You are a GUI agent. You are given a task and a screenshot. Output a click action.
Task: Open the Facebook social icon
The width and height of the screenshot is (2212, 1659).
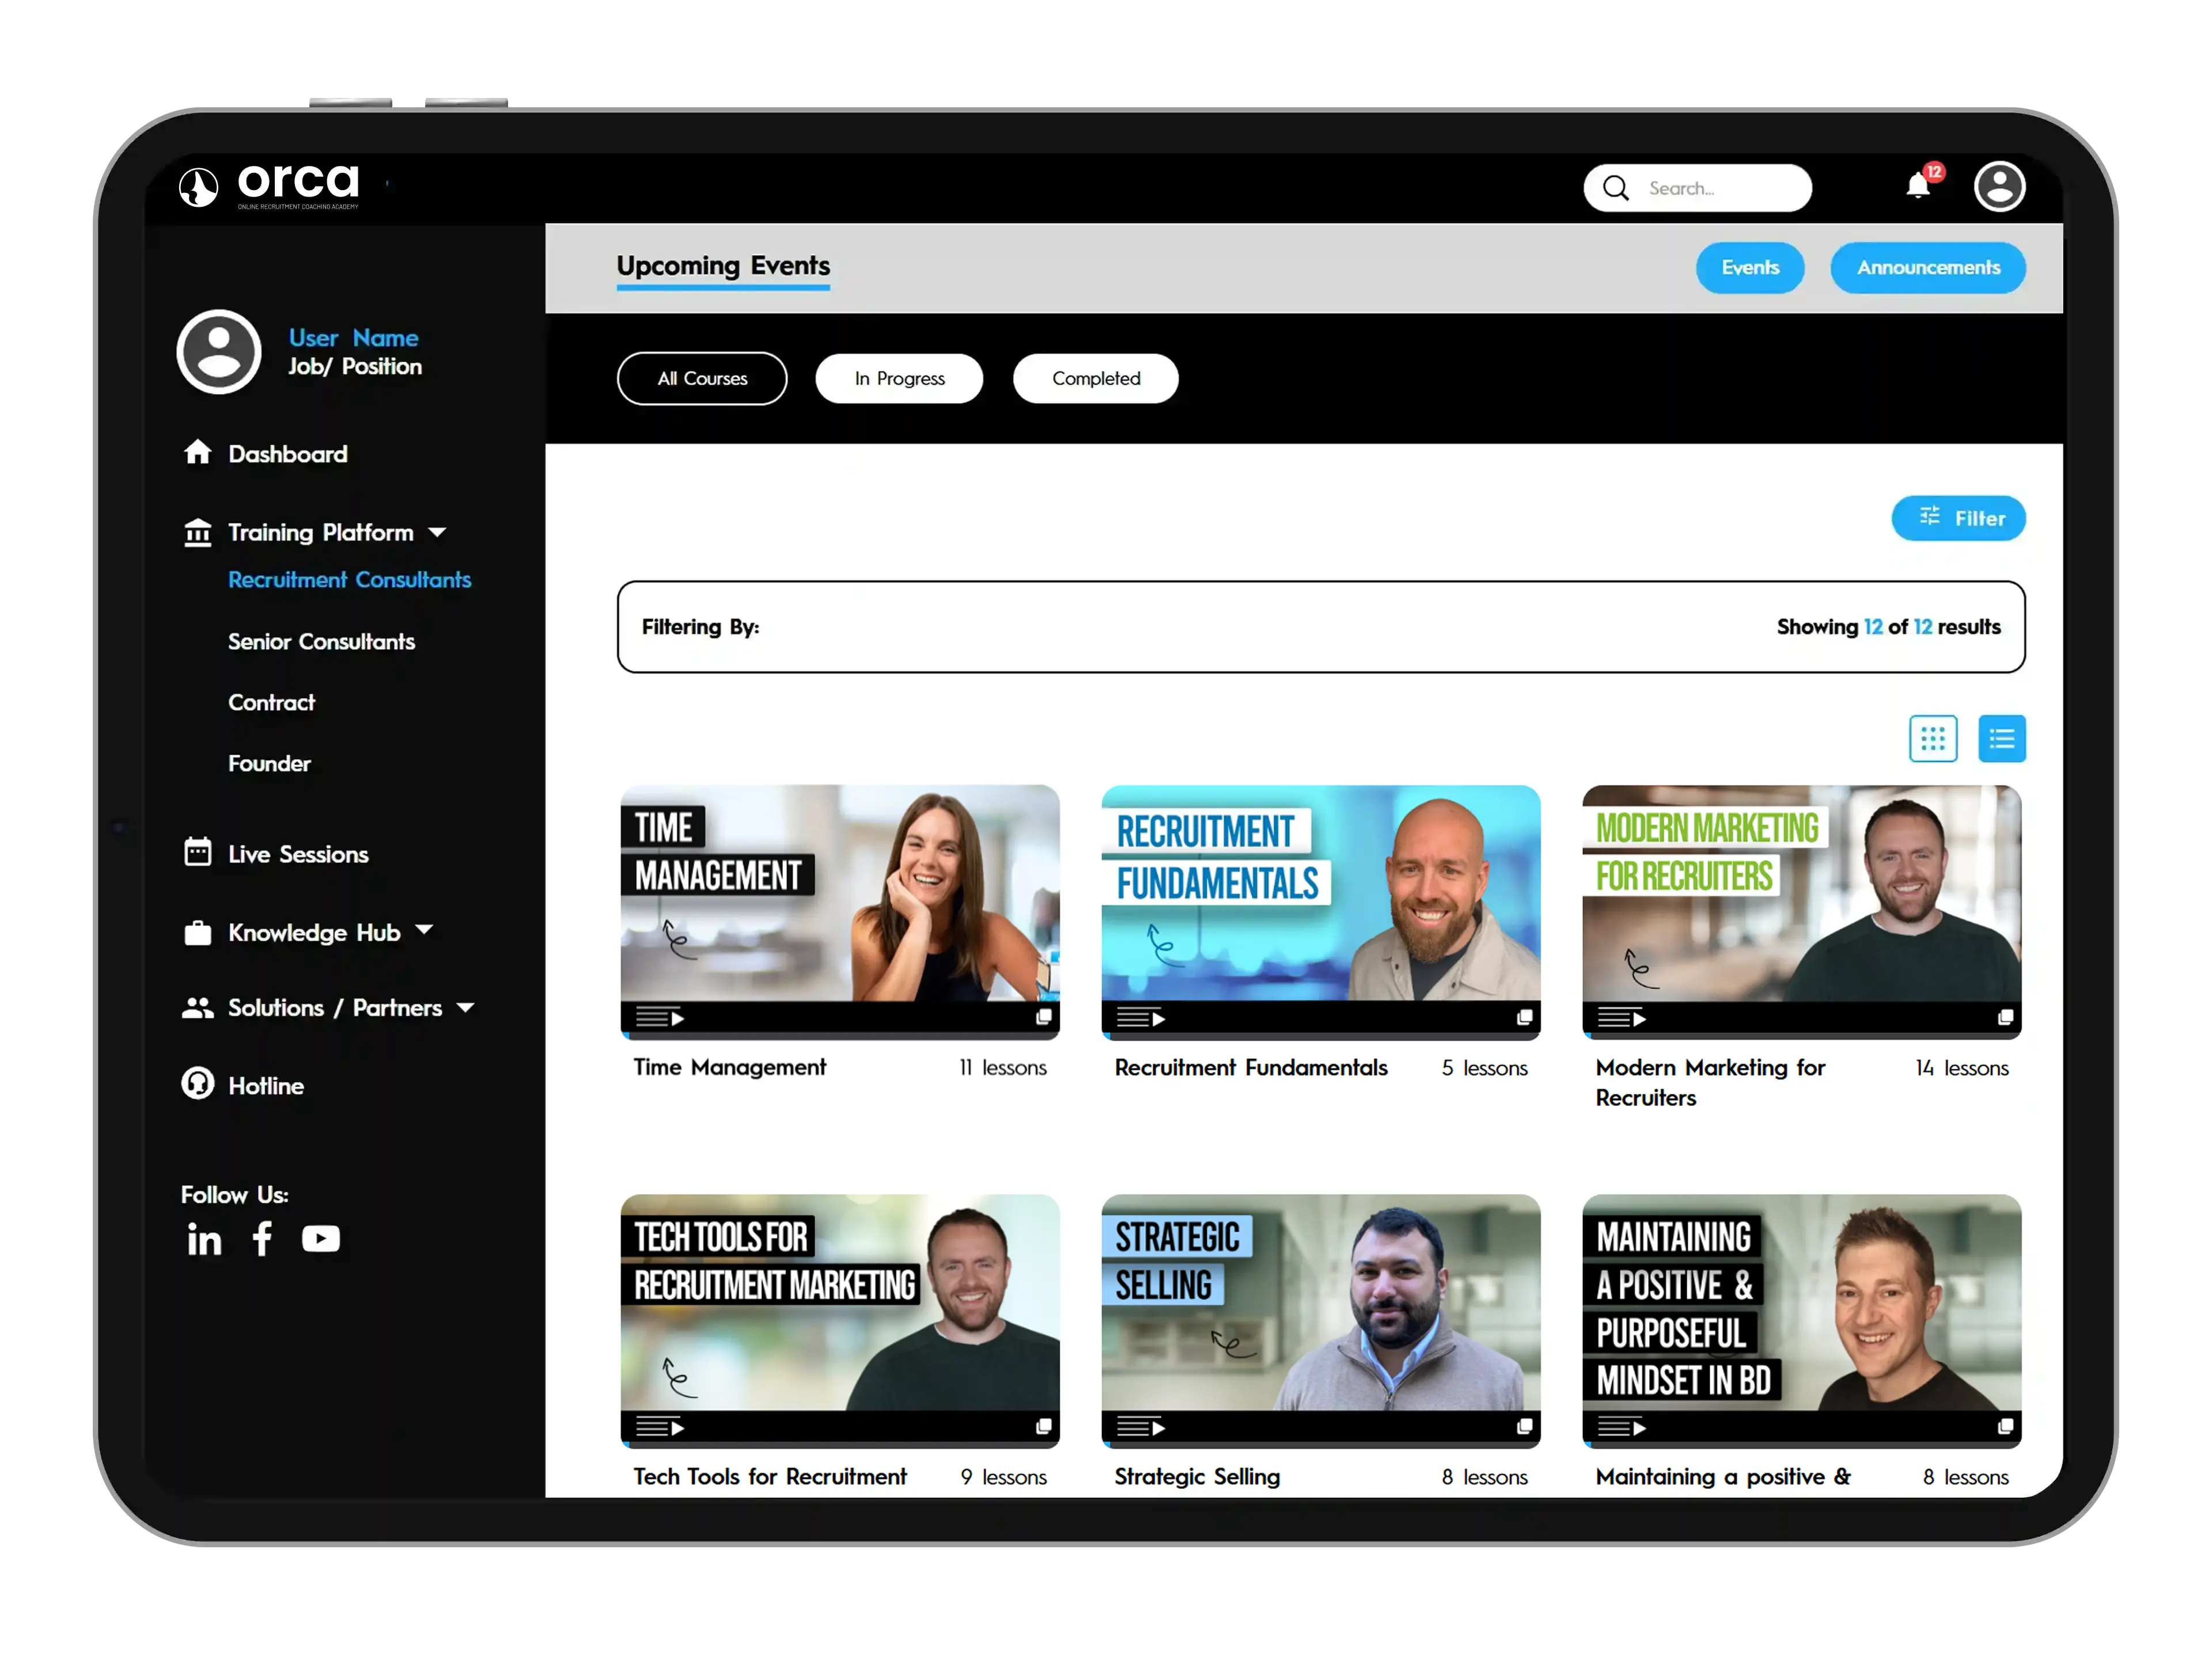coord(262,1239)
